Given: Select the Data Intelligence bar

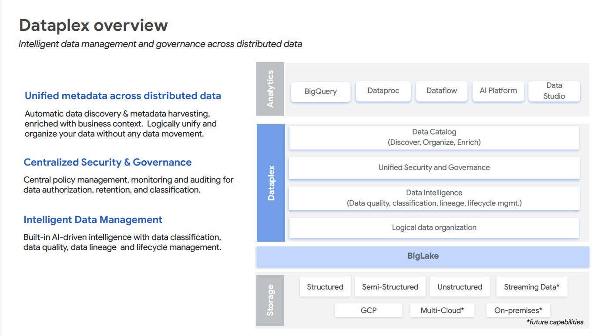Looking at the screenshot, I should [x=434, y=198].
